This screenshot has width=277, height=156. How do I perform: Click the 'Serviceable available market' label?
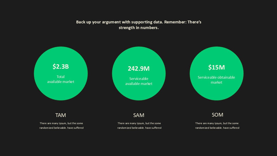pyautogui.click(x=139, y=81)
